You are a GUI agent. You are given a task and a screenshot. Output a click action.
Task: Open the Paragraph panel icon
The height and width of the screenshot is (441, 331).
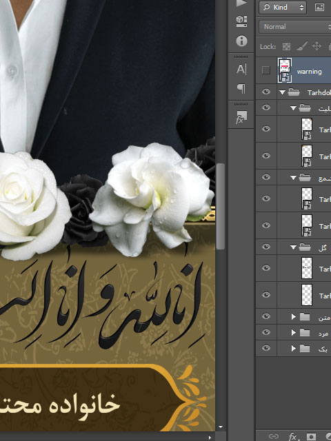click(241, 88)
